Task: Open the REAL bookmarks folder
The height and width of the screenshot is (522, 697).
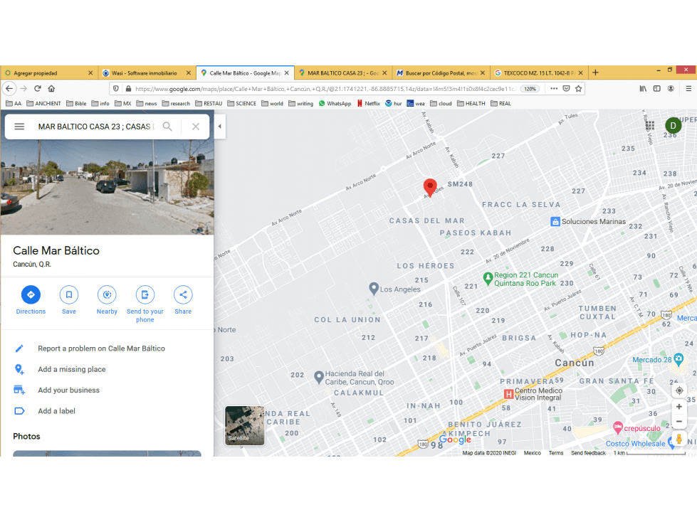Action: (x=501, y=103)
